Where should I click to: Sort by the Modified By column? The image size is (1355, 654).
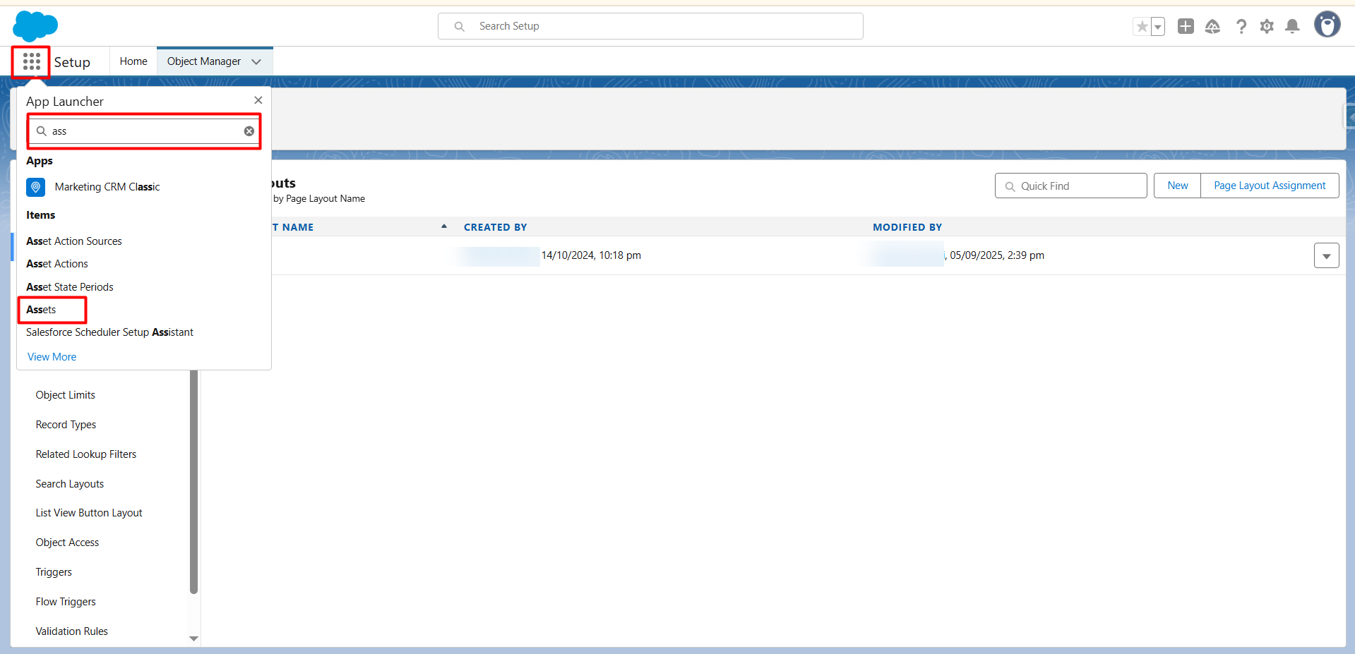pos(907,227)
